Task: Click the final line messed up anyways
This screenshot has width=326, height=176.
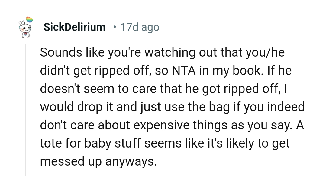Action: 98,161
